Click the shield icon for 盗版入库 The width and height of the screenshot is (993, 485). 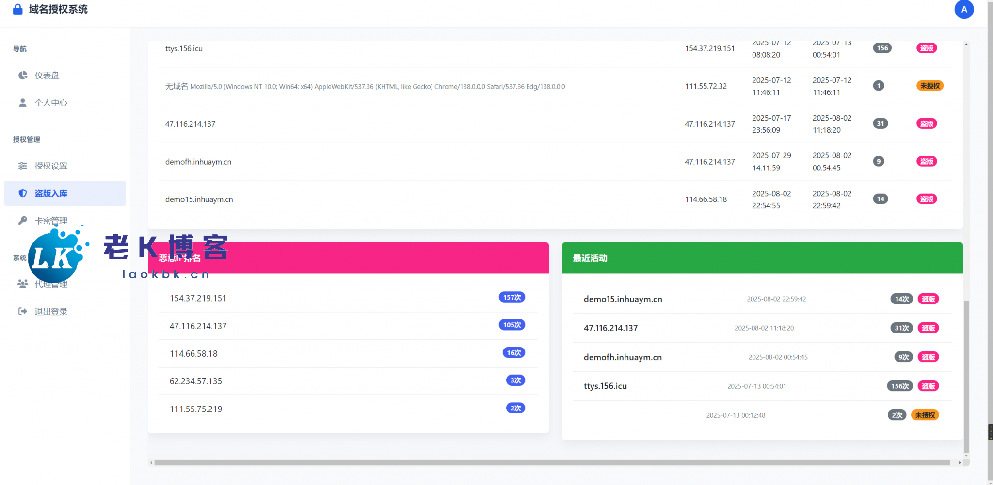23,193
